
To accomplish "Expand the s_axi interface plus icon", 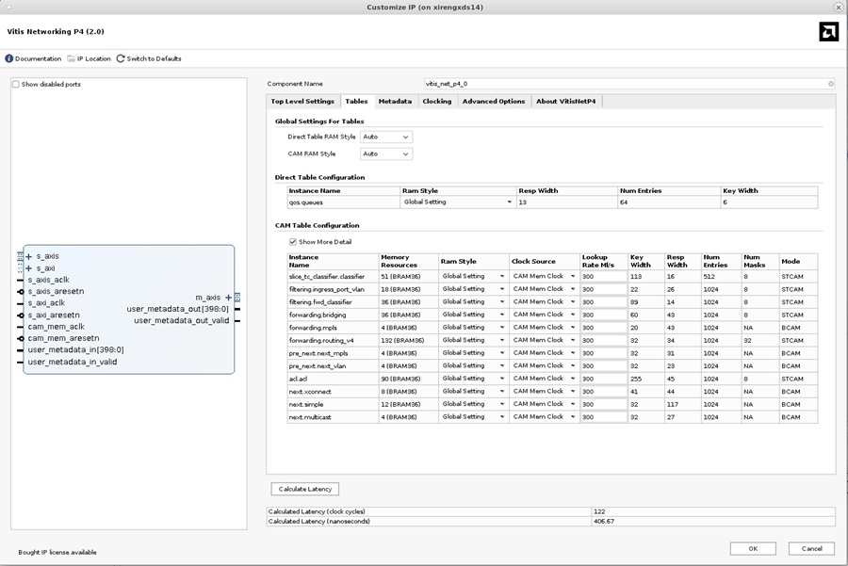I will click(x=29, y=268).
